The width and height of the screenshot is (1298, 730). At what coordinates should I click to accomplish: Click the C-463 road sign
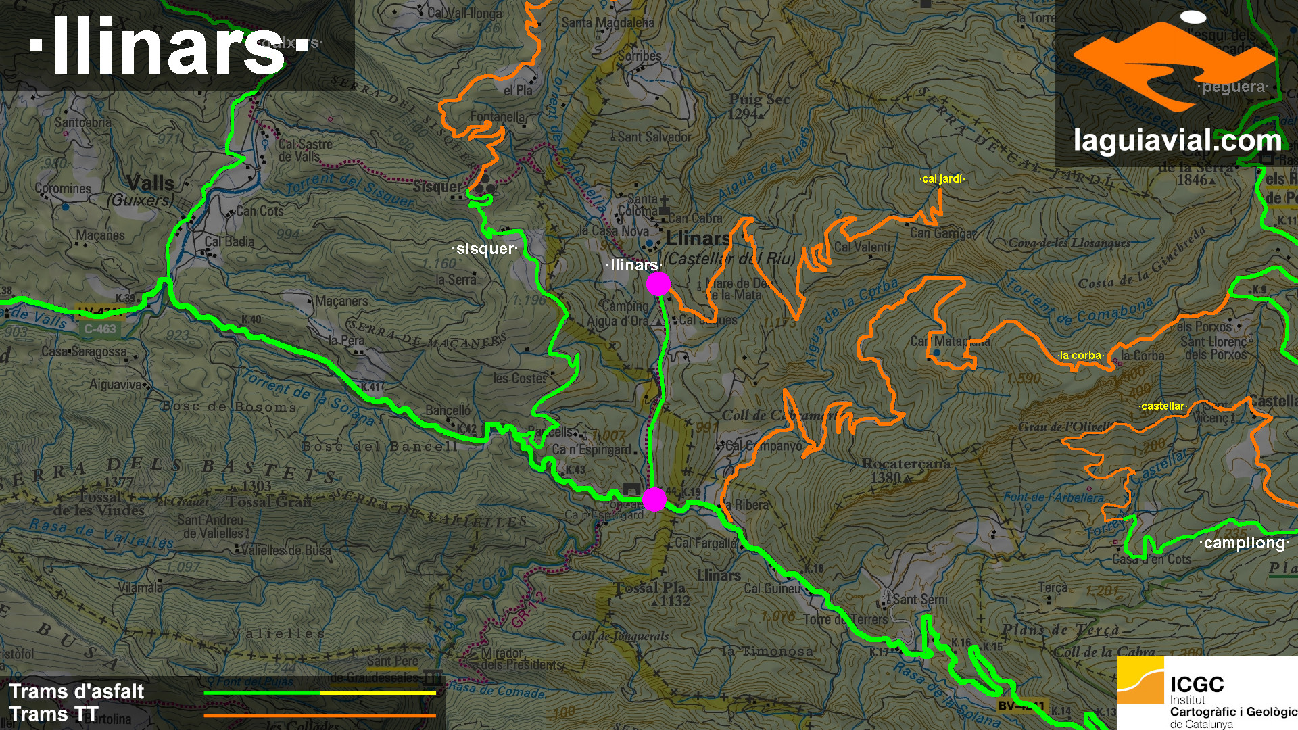(x=100, y=329)
